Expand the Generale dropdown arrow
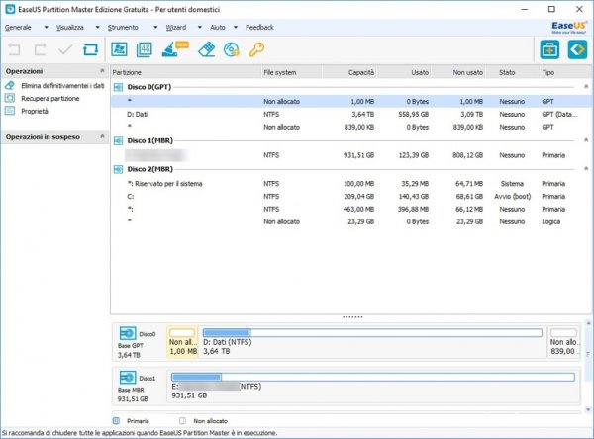The image size is (594, 439). (x=47, y=28)
